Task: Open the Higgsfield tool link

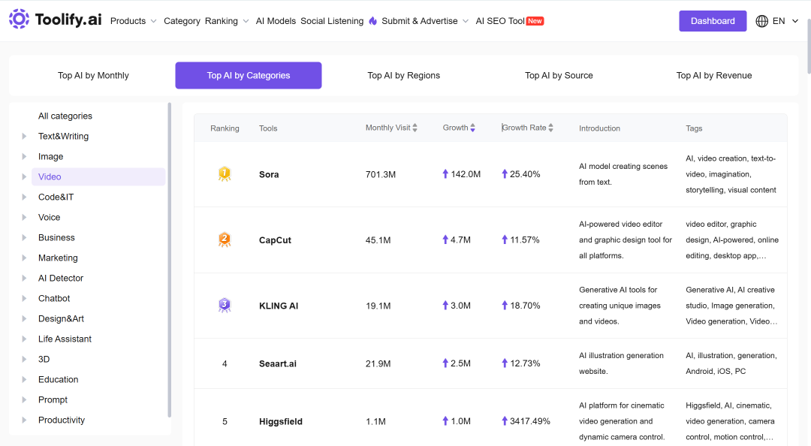Action: pyautogui.click(x=281, y=422)
